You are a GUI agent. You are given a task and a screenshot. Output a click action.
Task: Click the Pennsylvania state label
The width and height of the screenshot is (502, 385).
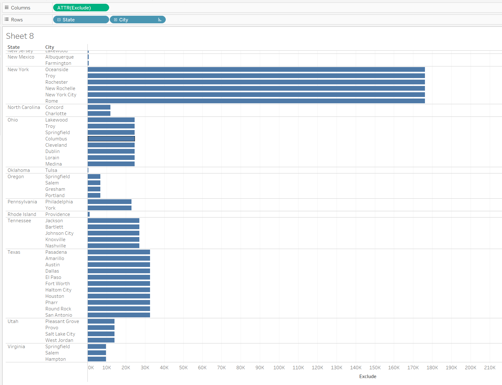pyautogui.click(x=22, y=202)
